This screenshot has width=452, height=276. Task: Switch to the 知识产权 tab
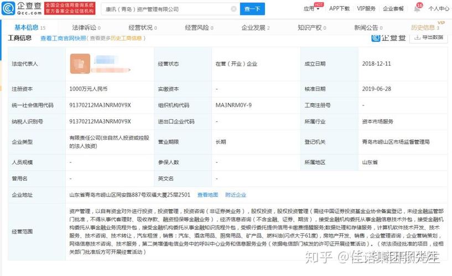pyautogui.click(x=312, y=28)
